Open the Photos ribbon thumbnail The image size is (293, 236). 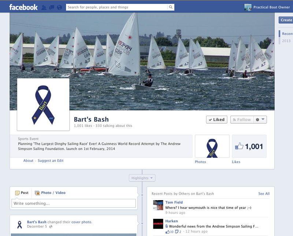point(212,147)
